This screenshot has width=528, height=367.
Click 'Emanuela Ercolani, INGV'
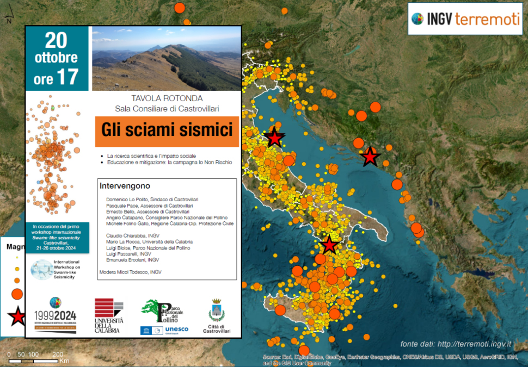pos(132,260)
